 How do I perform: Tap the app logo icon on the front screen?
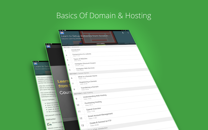(x=62, y=33)
